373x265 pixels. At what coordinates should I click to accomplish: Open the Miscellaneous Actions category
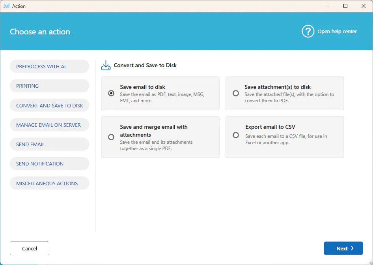(49, 183)
